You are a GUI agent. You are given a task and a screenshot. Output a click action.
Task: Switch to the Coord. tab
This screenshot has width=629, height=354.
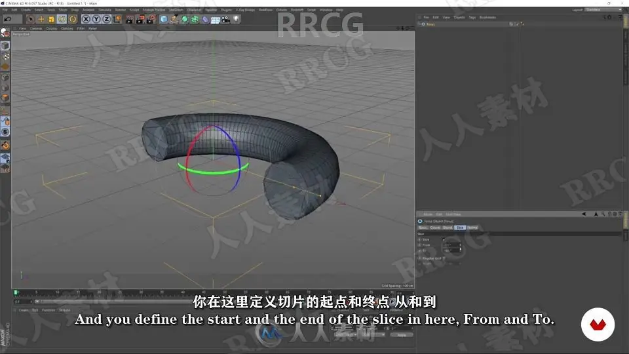(x=435, y=227)
